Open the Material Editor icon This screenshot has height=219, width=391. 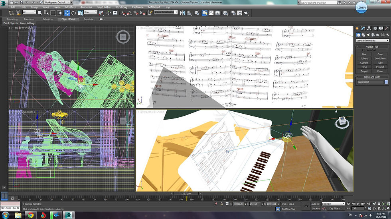[225, 13]
